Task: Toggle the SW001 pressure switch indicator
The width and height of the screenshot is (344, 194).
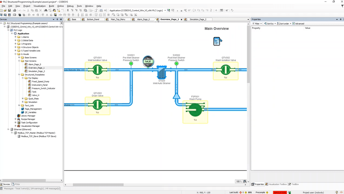Action: tap(131, 64)
